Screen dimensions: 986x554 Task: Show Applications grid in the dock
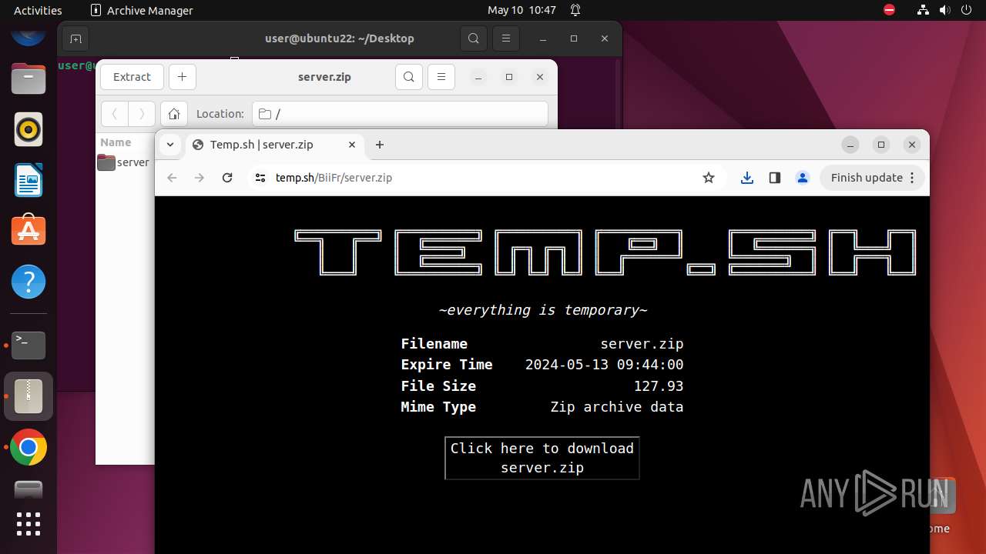click(29, 524)
